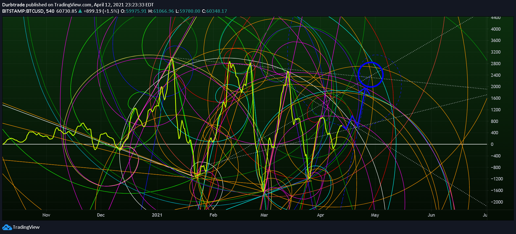The image size is (516, 234).
Task: Click the -1600 price scale label
Action: point(497,190)
